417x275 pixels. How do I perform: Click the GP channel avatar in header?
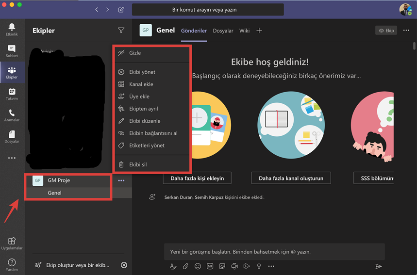(x=146, y=30)
